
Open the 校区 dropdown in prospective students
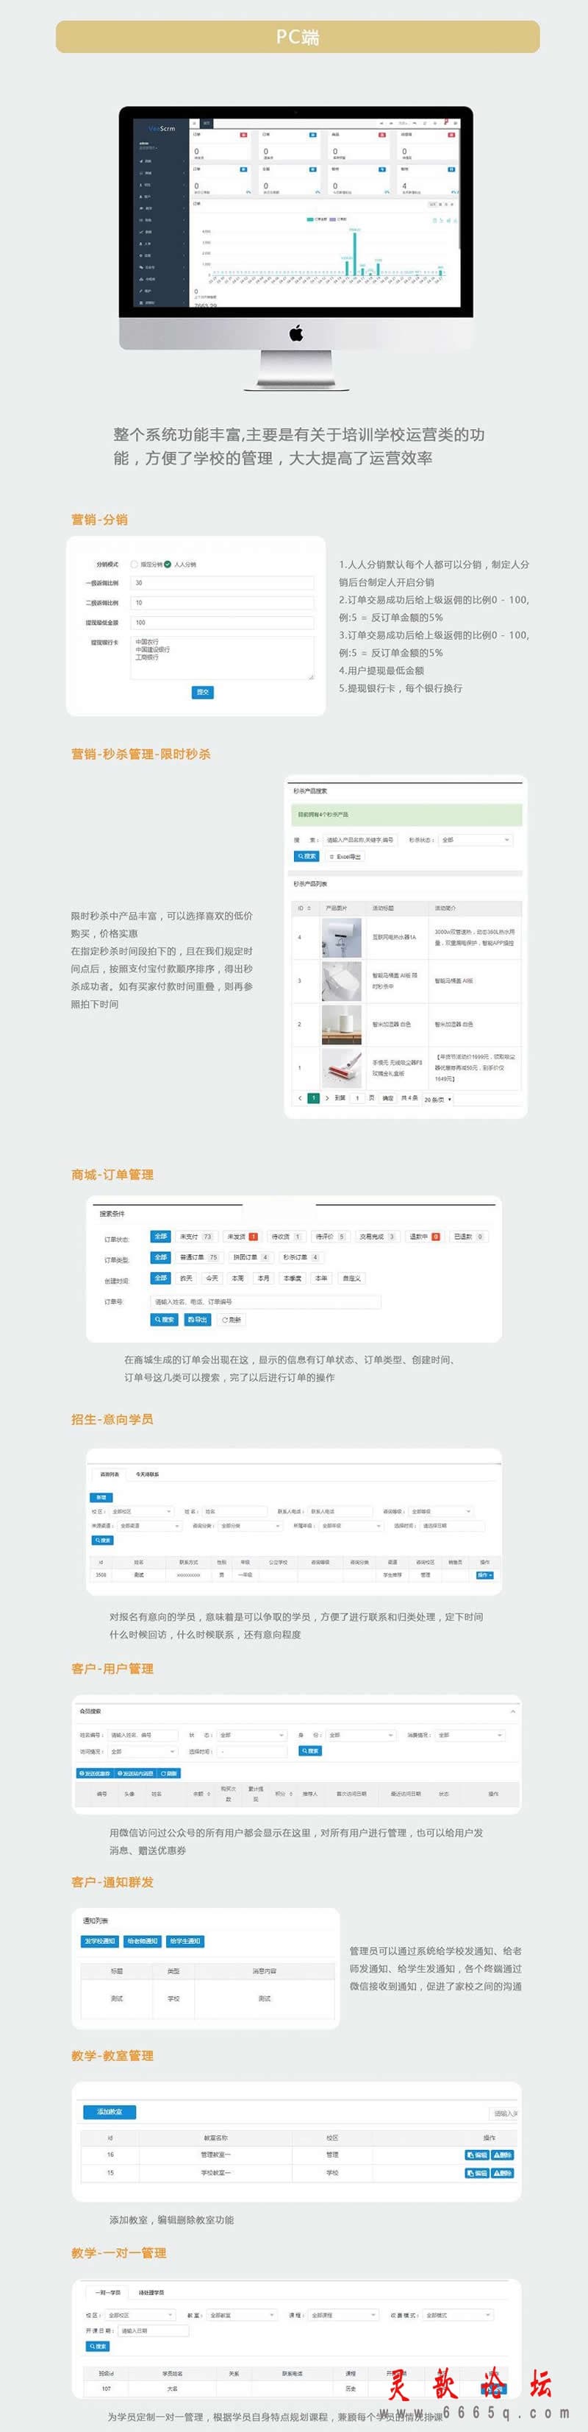click(x=141, y=1511)
